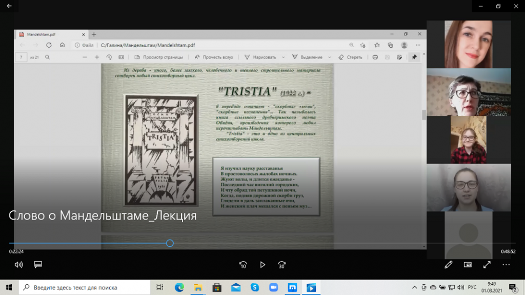Open the pencil edit options

(449, 265)
